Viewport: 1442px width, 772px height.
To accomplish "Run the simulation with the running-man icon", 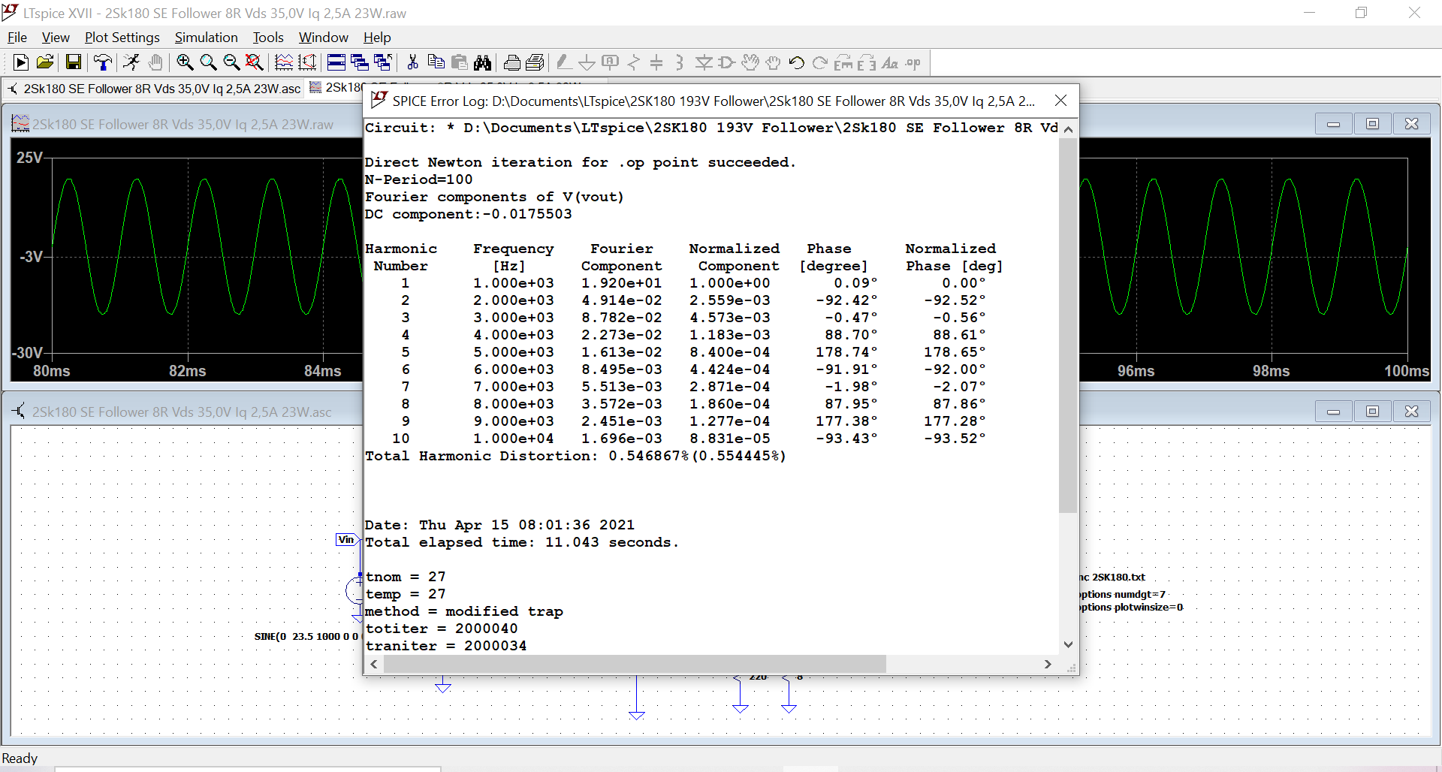I will [131, 63].
